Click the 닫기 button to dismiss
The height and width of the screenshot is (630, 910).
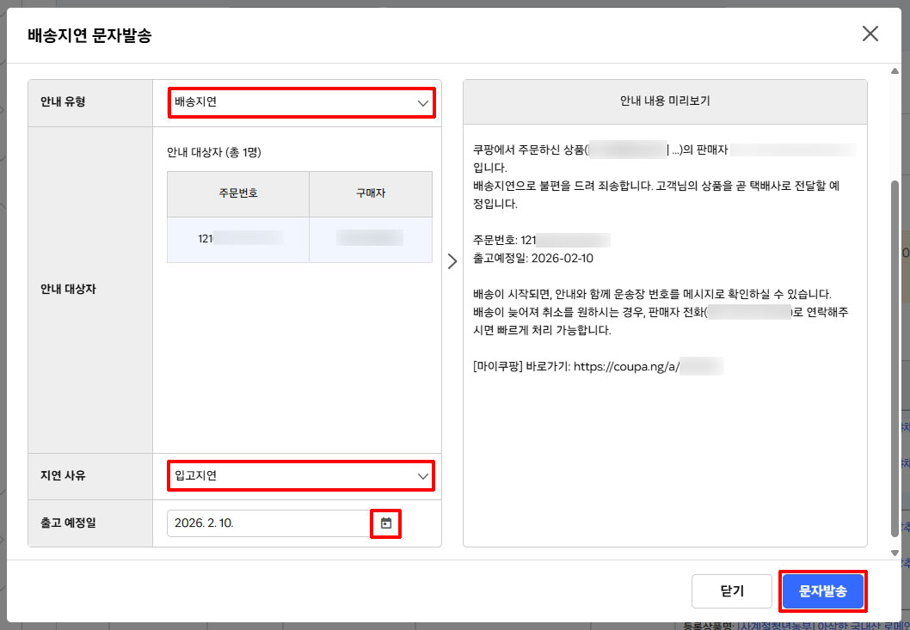(732, 590)
